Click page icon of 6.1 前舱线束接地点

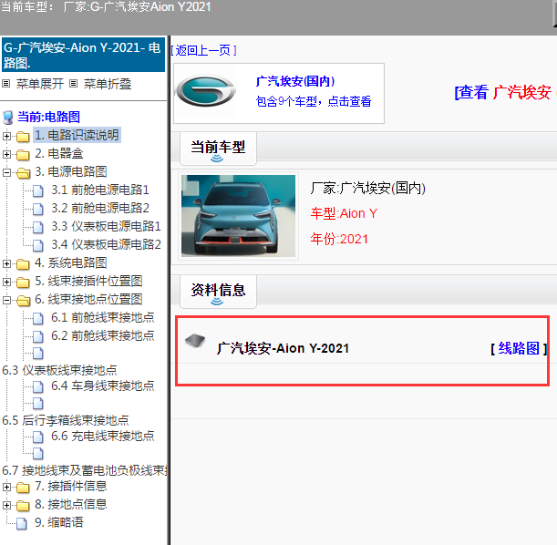[x=38, y=318]
